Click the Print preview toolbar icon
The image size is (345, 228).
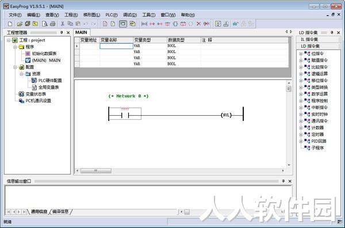[45, 24]
